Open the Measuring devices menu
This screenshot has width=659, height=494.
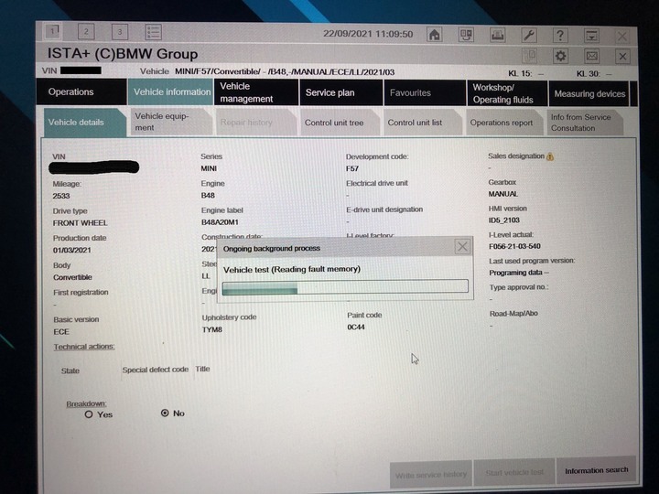click(x=589, y=93)
